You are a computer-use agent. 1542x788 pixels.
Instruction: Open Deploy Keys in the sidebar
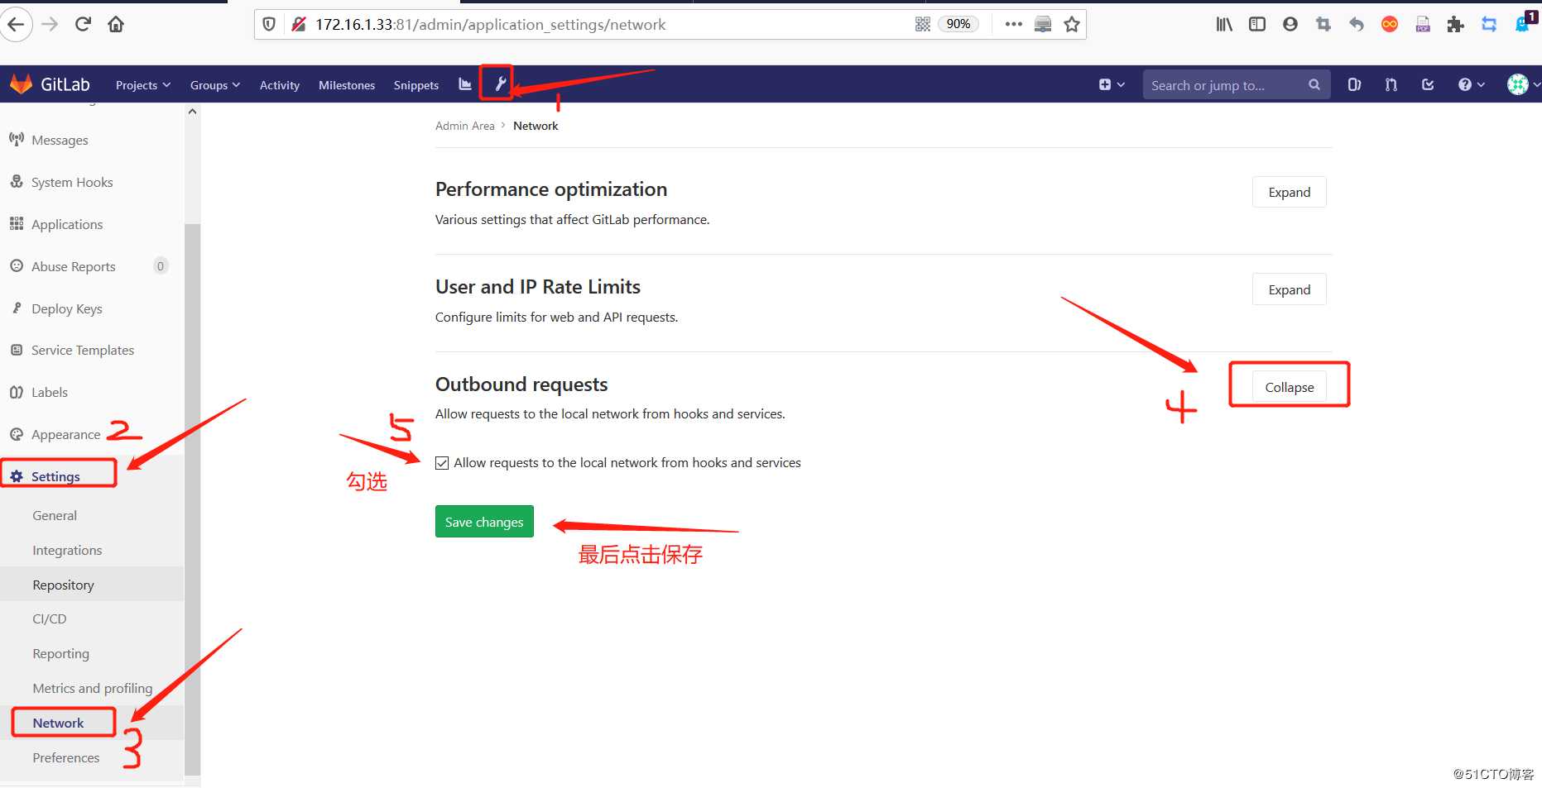(66, 308)
